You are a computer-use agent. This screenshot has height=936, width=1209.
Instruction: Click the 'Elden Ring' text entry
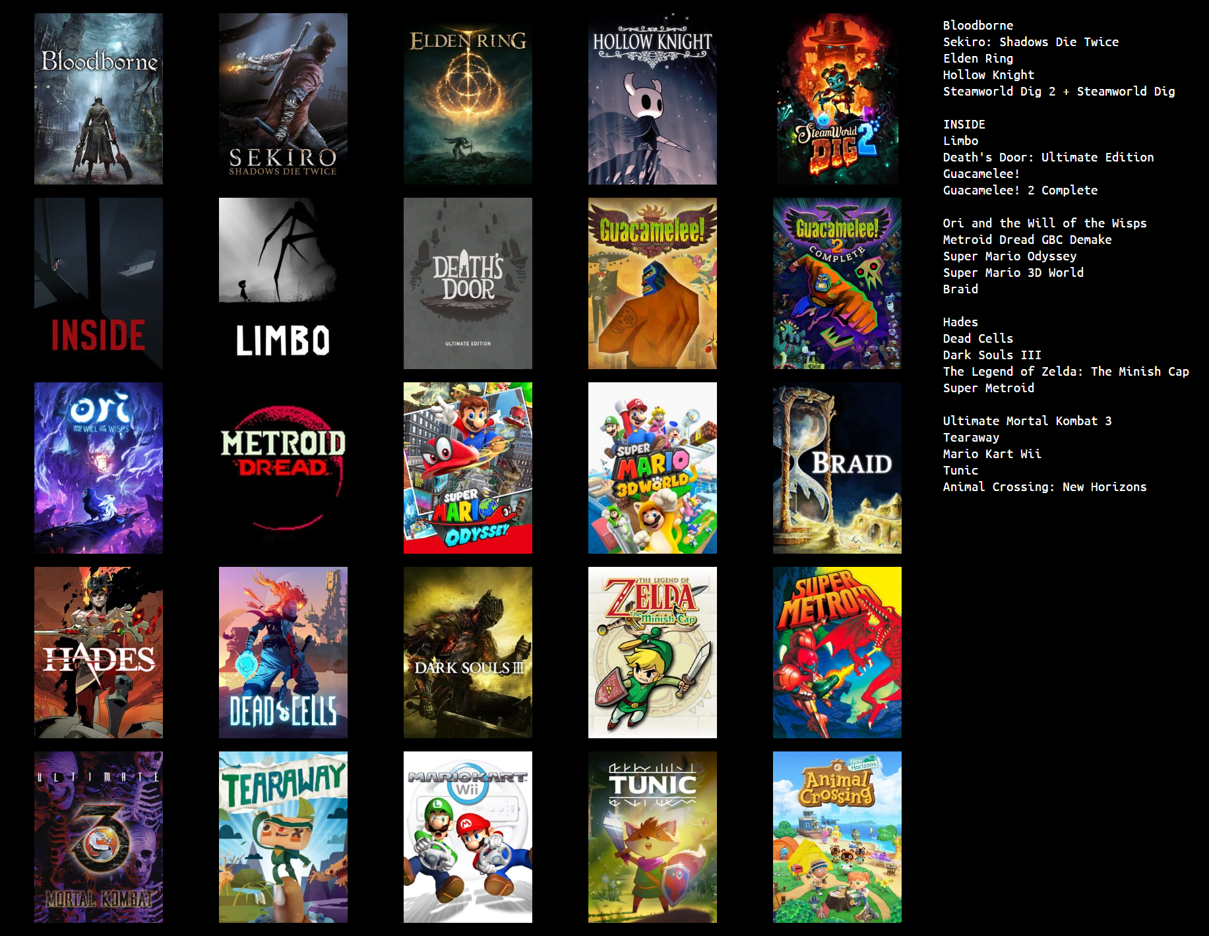point(977,58)
